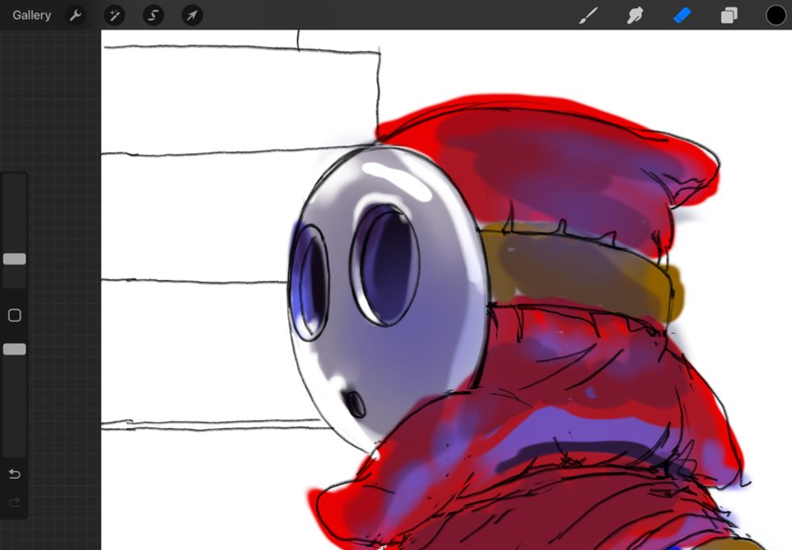The image size is (792, 550).
Task: Open the Adjustments magic wand menu
Action: (x=115, y=15)
